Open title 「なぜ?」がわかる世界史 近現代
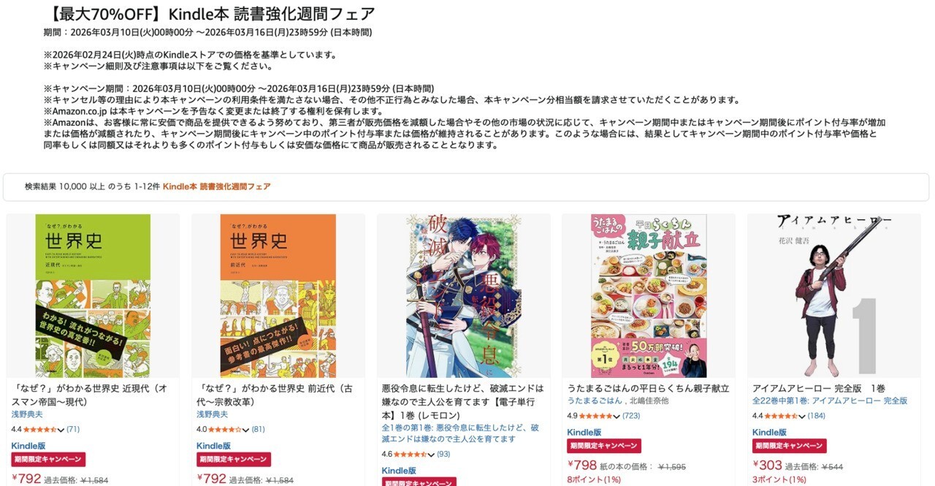This screenshot has width=935, height=486. (89, 395)
